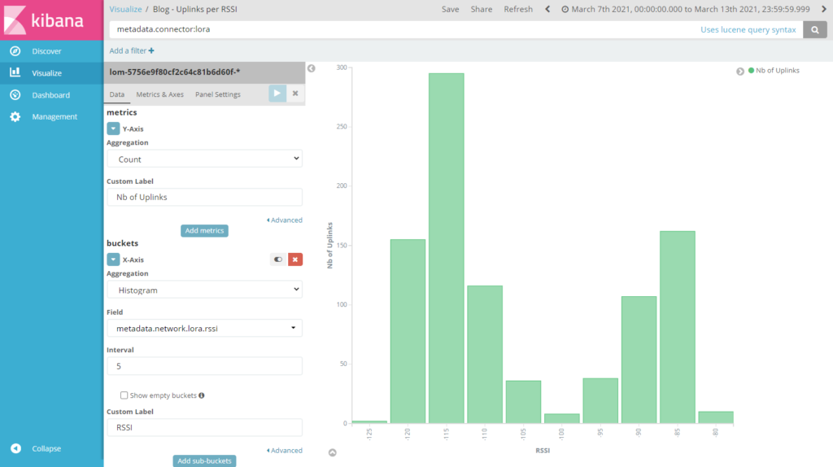Collapse the editor sidebar arrow
The height and width of the screenshot is (467, 833).
[x=312, y=68]
